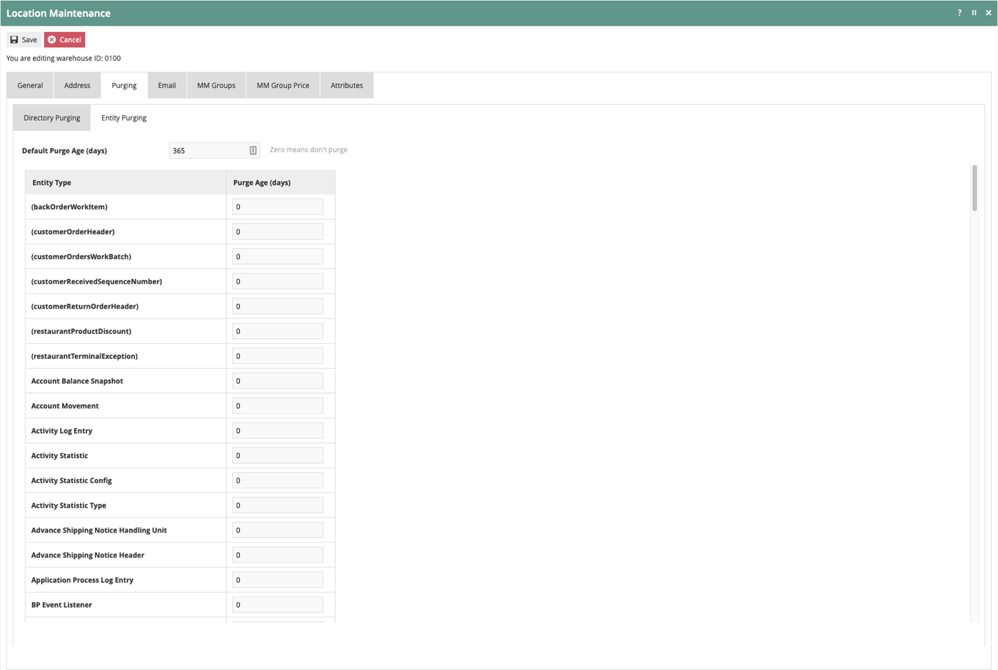
Task: Switch to the General tab
Action: coord(30,85)
